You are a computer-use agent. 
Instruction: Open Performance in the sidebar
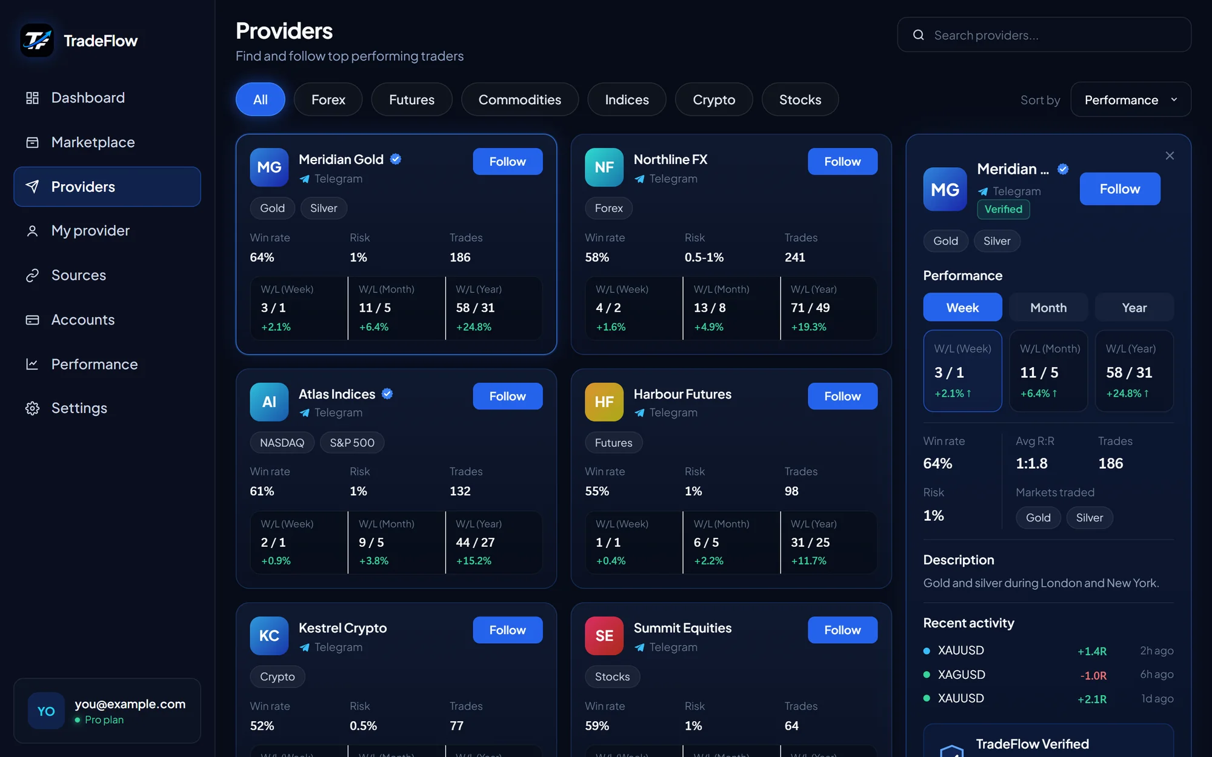107,364
